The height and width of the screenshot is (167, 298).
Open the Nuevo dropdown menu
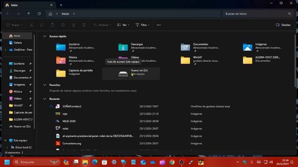[x=14, y=25]
